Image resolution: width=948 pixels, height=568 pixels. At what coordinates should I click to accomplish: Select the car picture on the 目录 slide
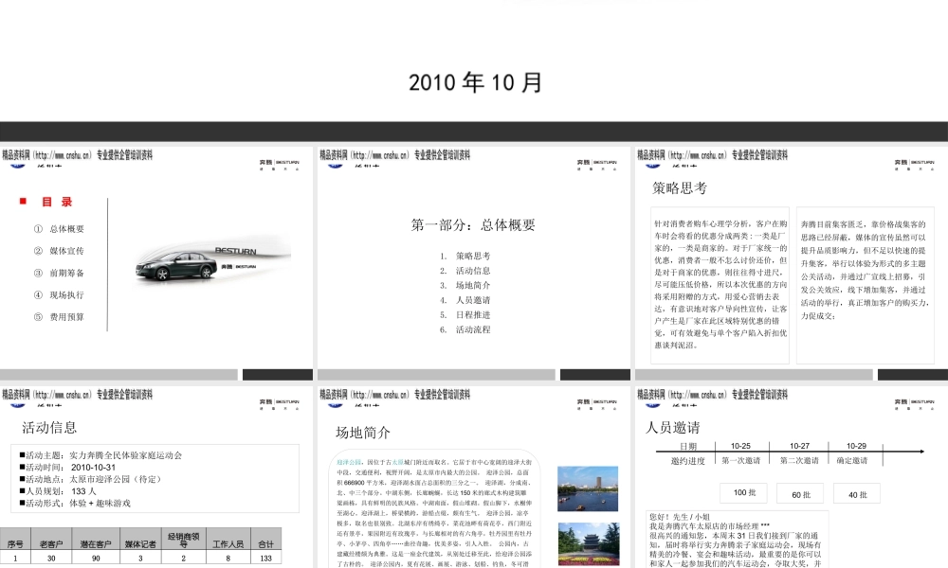pos(212,260)
